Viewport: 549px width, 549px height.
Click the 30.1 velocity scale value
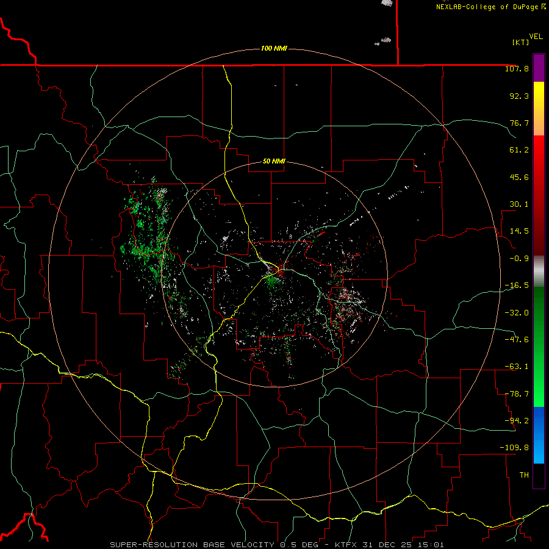(519, 204)
